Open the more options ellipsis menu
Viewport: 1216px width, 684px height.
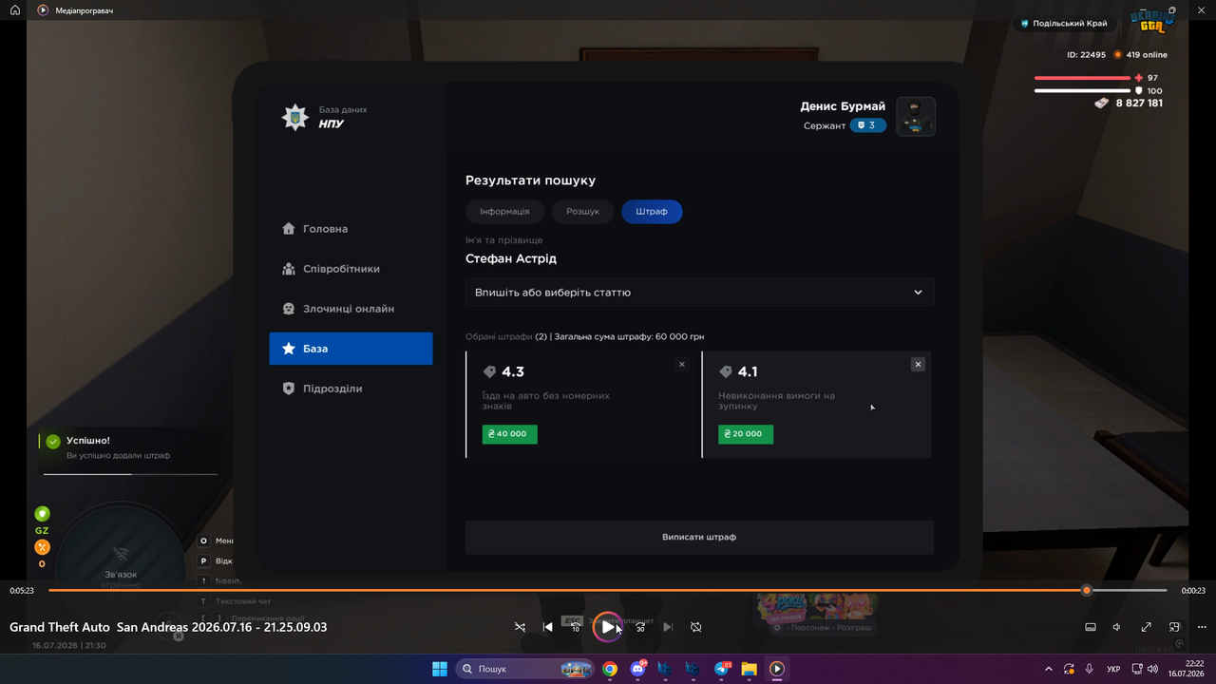(1203, 627)
